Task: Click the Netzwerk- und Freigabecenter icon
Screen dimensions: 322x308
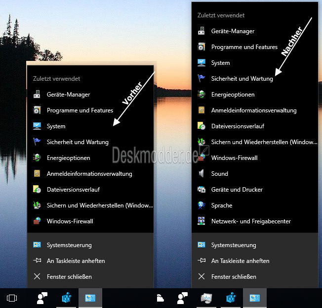Action: pyautogui.click(x=201, y=221)
